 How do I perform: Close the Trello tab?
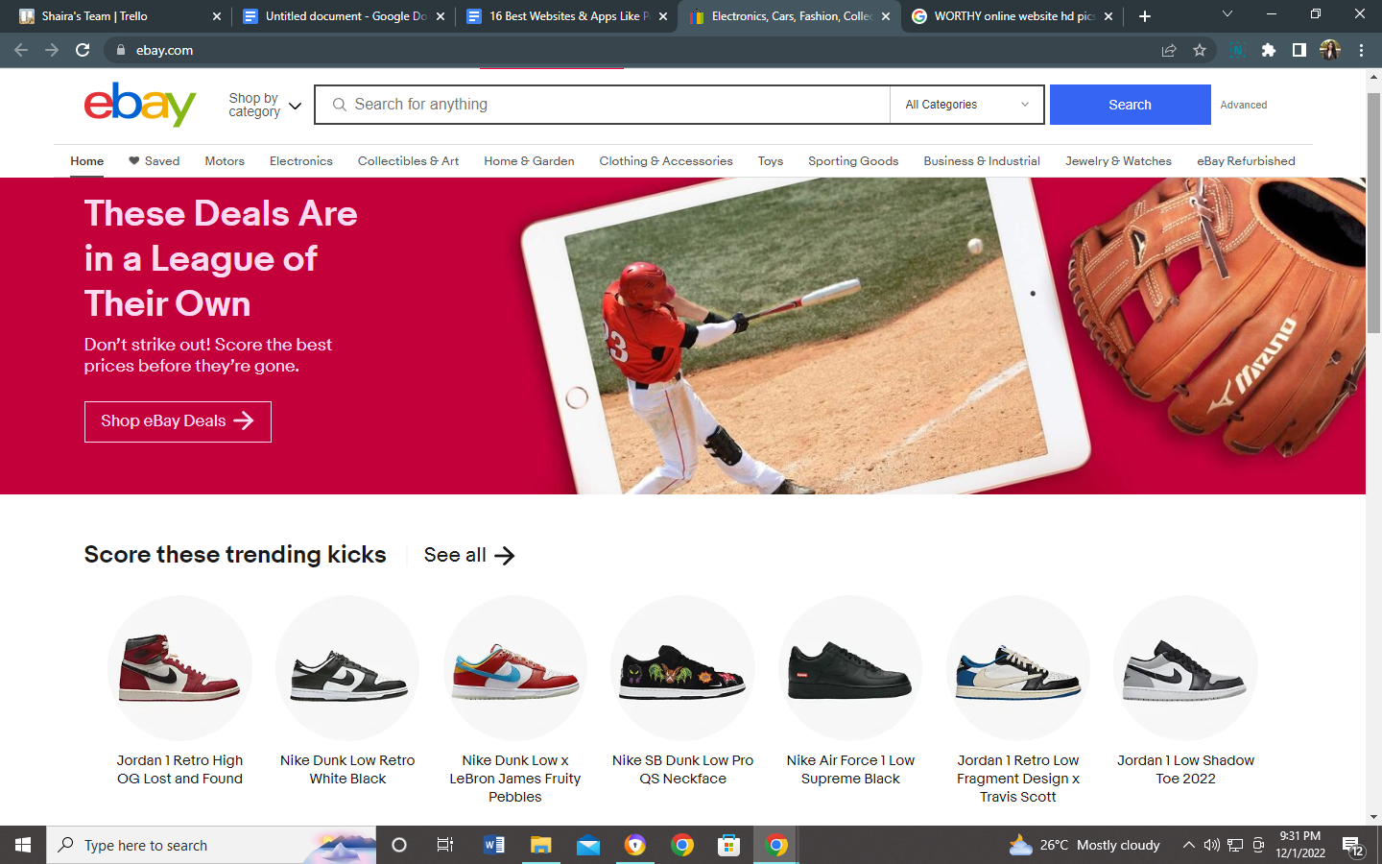click(x=216, y=16)
